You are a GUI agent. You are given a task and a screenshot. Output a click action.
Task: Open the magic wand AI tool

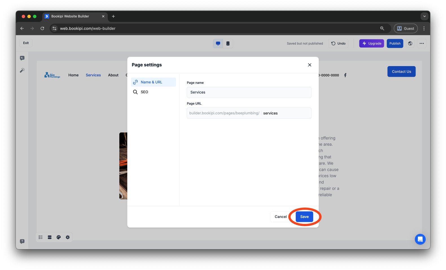(22, 70)
